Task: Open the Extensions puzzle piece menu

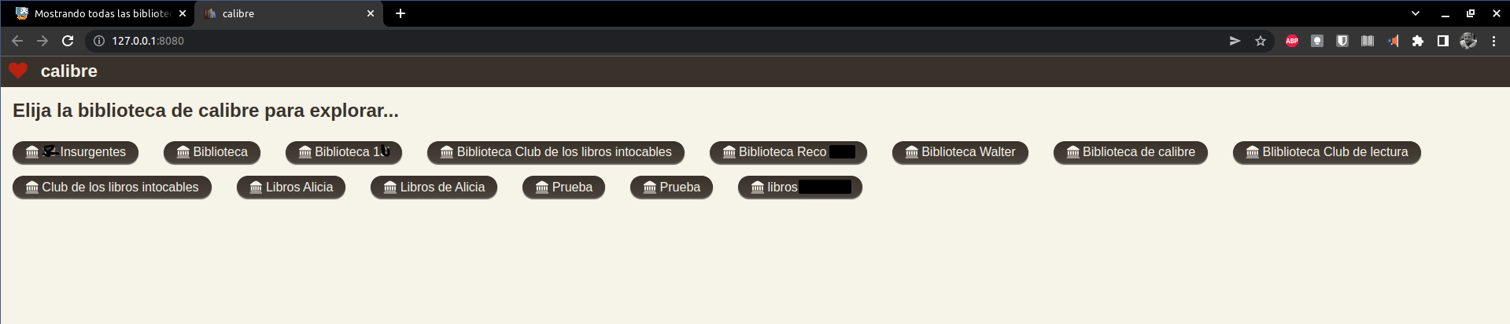Action: click(1418, 41)
